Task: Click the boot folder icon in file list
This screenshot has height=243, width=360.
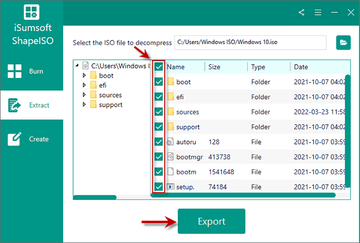Action: coord(171,82)
